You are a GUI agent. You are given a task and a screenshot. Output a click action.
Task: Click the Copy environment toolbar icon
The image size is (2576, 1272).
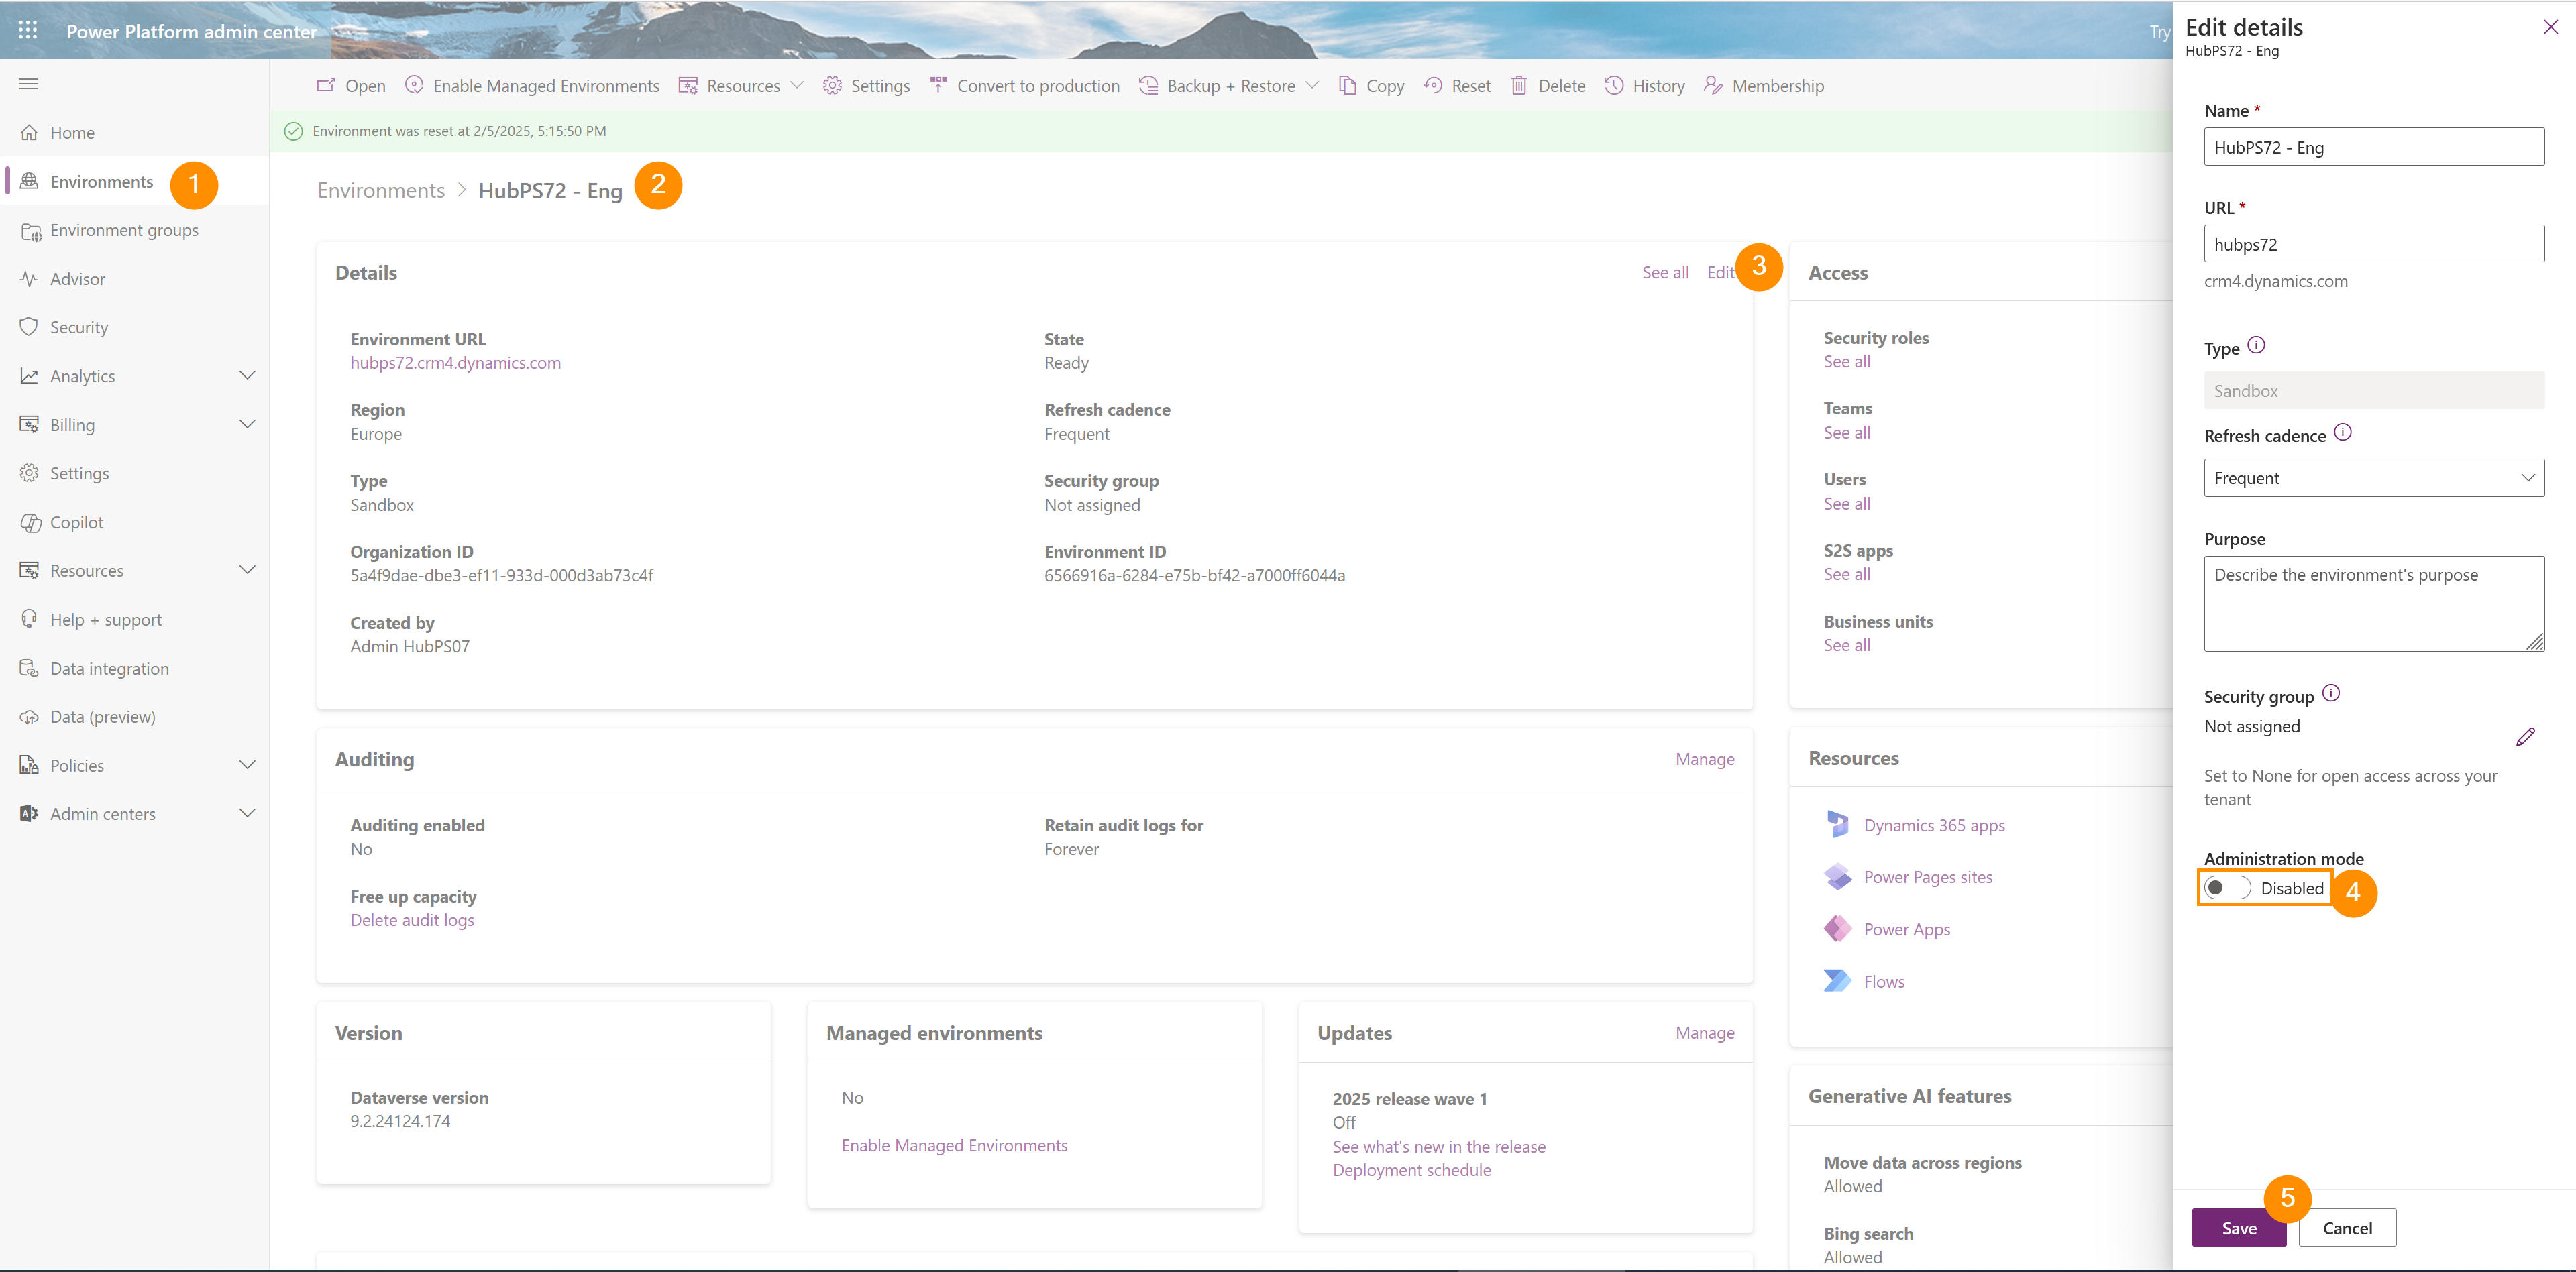point(1347,86)
